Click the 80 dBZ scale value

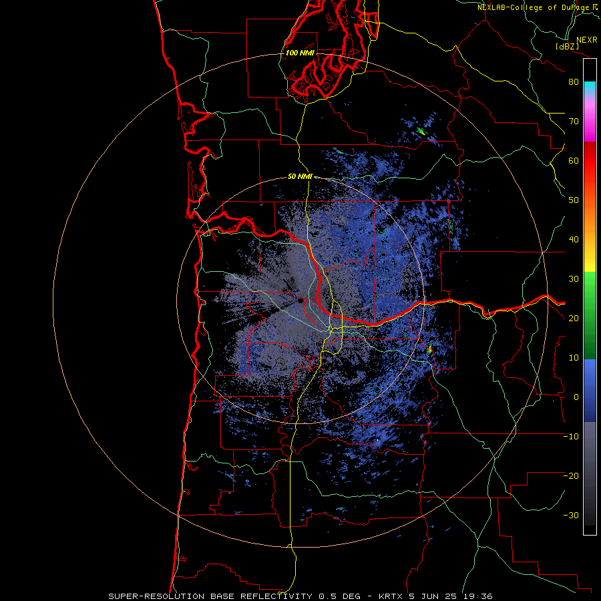click(x=574, y=82)
